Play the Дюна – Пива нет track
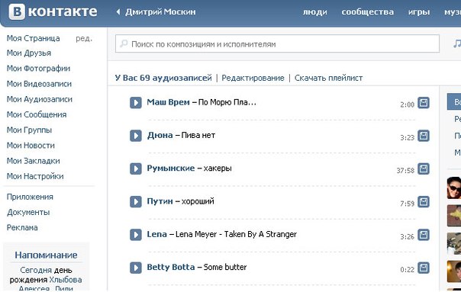The image size is (461, 292). 136,136
